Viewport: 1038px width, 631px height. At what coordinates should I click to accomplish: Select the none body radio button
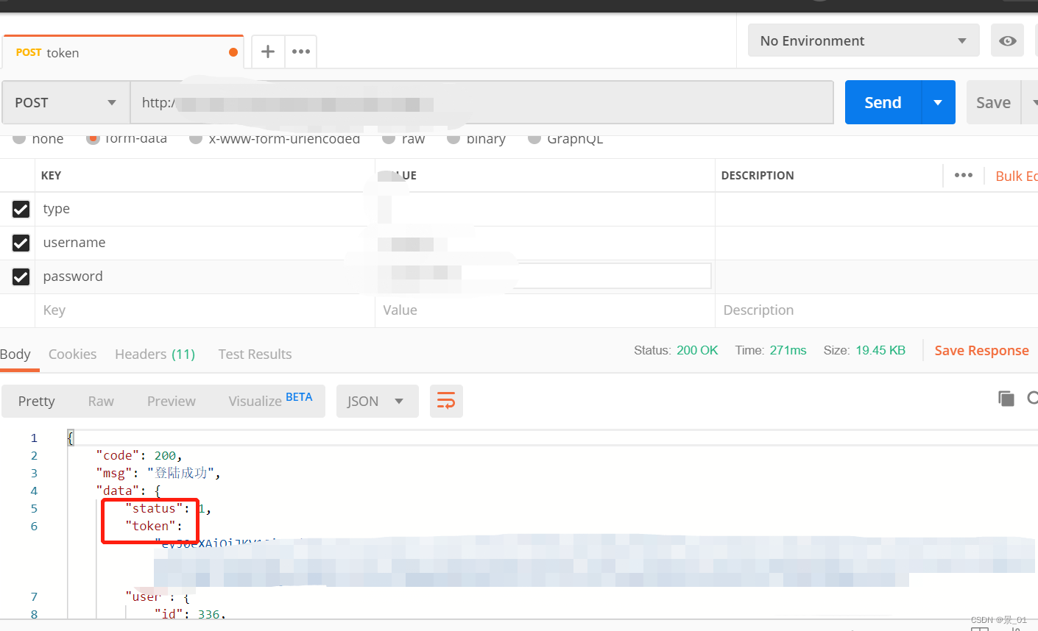19,138
